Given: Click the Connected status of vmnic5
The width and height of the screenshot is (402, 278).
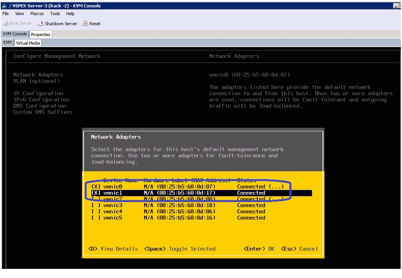Looking at the screenshot, I should (x=251, y=217).
